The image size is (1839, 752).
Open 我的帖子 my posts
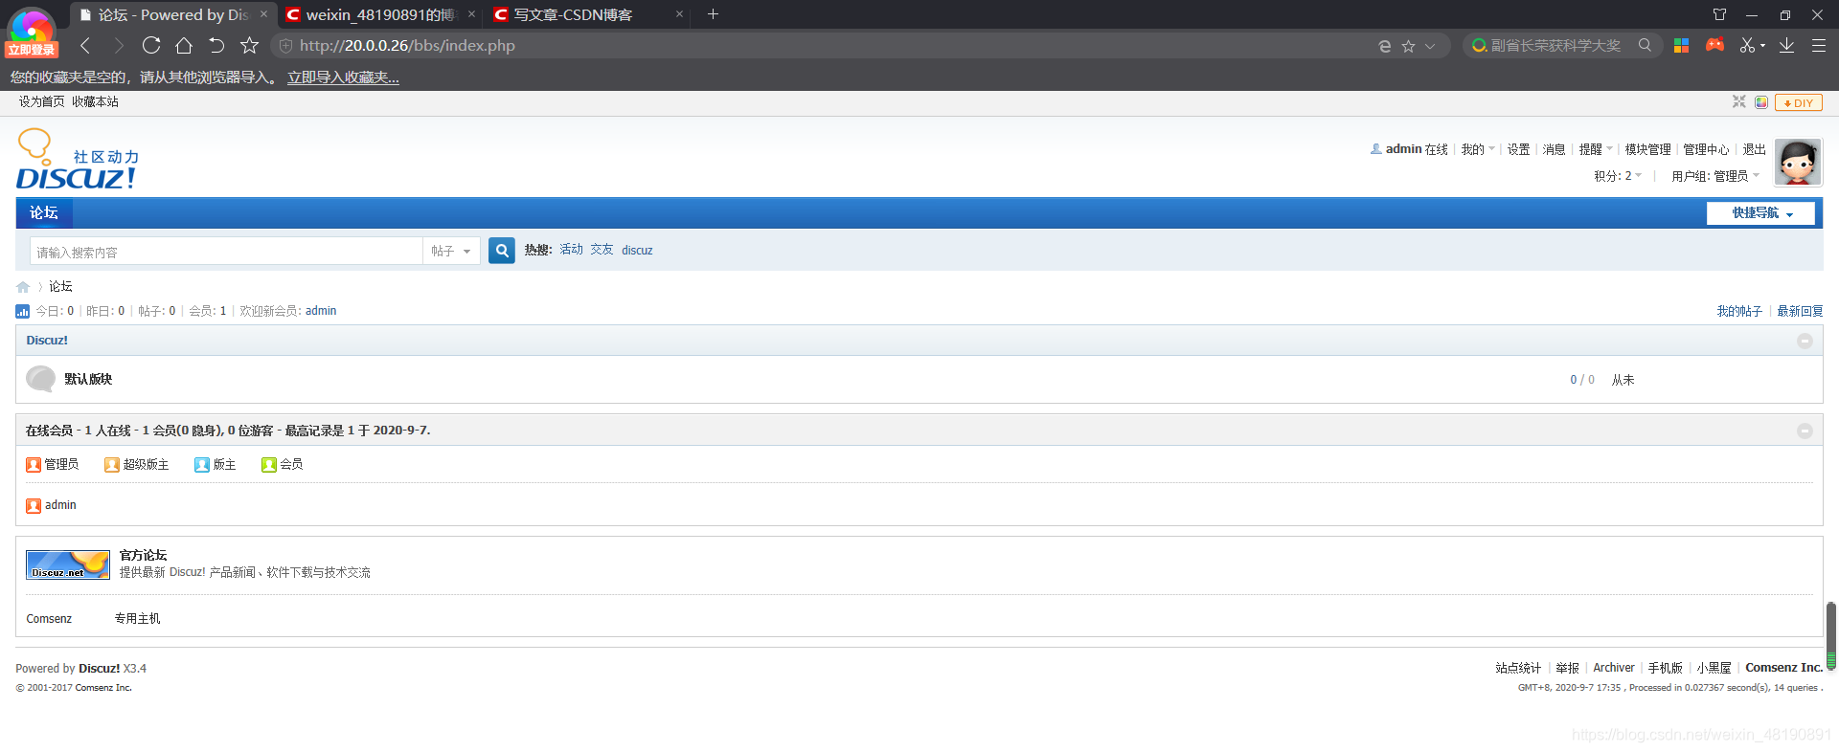point(1738,311)
